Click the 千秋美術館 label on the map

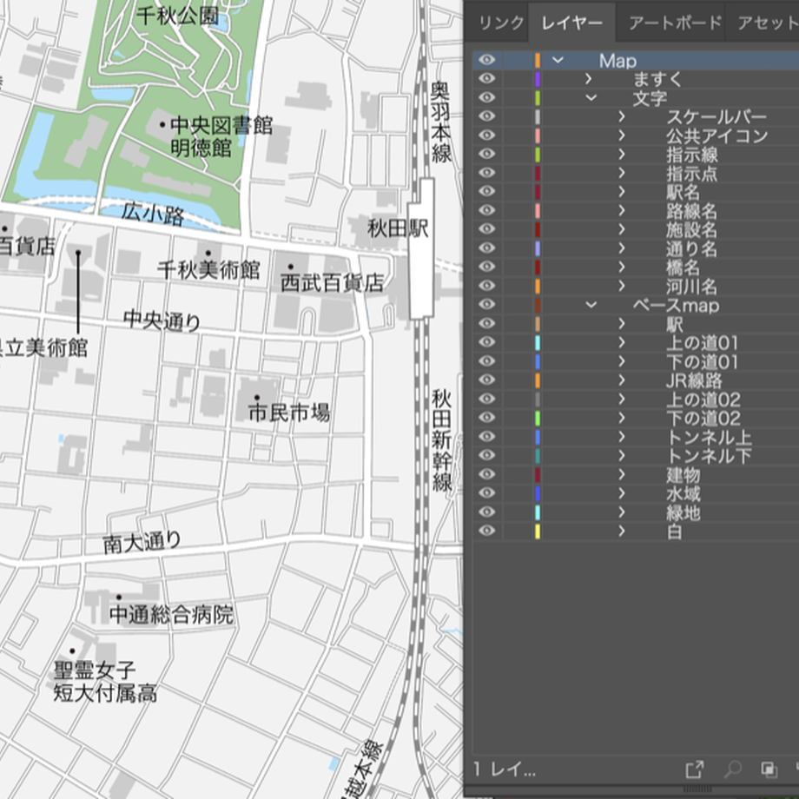pyautogui.click(x=209, y=269)
